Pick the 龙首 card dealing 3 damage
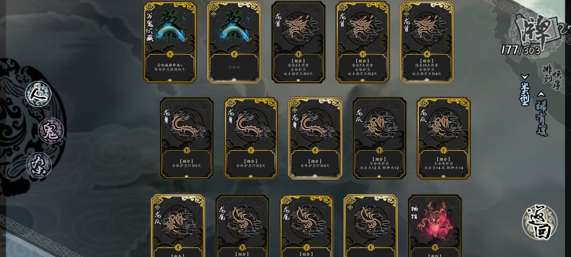This screenshot has width=571, height=257. click(298, 42)
